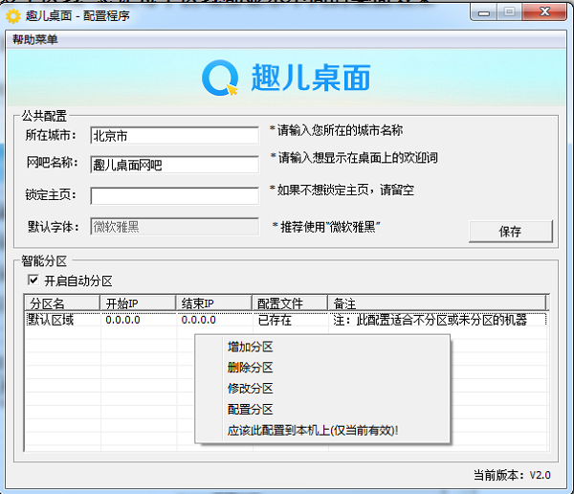Click the 趣儿桌面 blue circle logo in the banner
574x494 pixels.
click(x=220, y=79)
